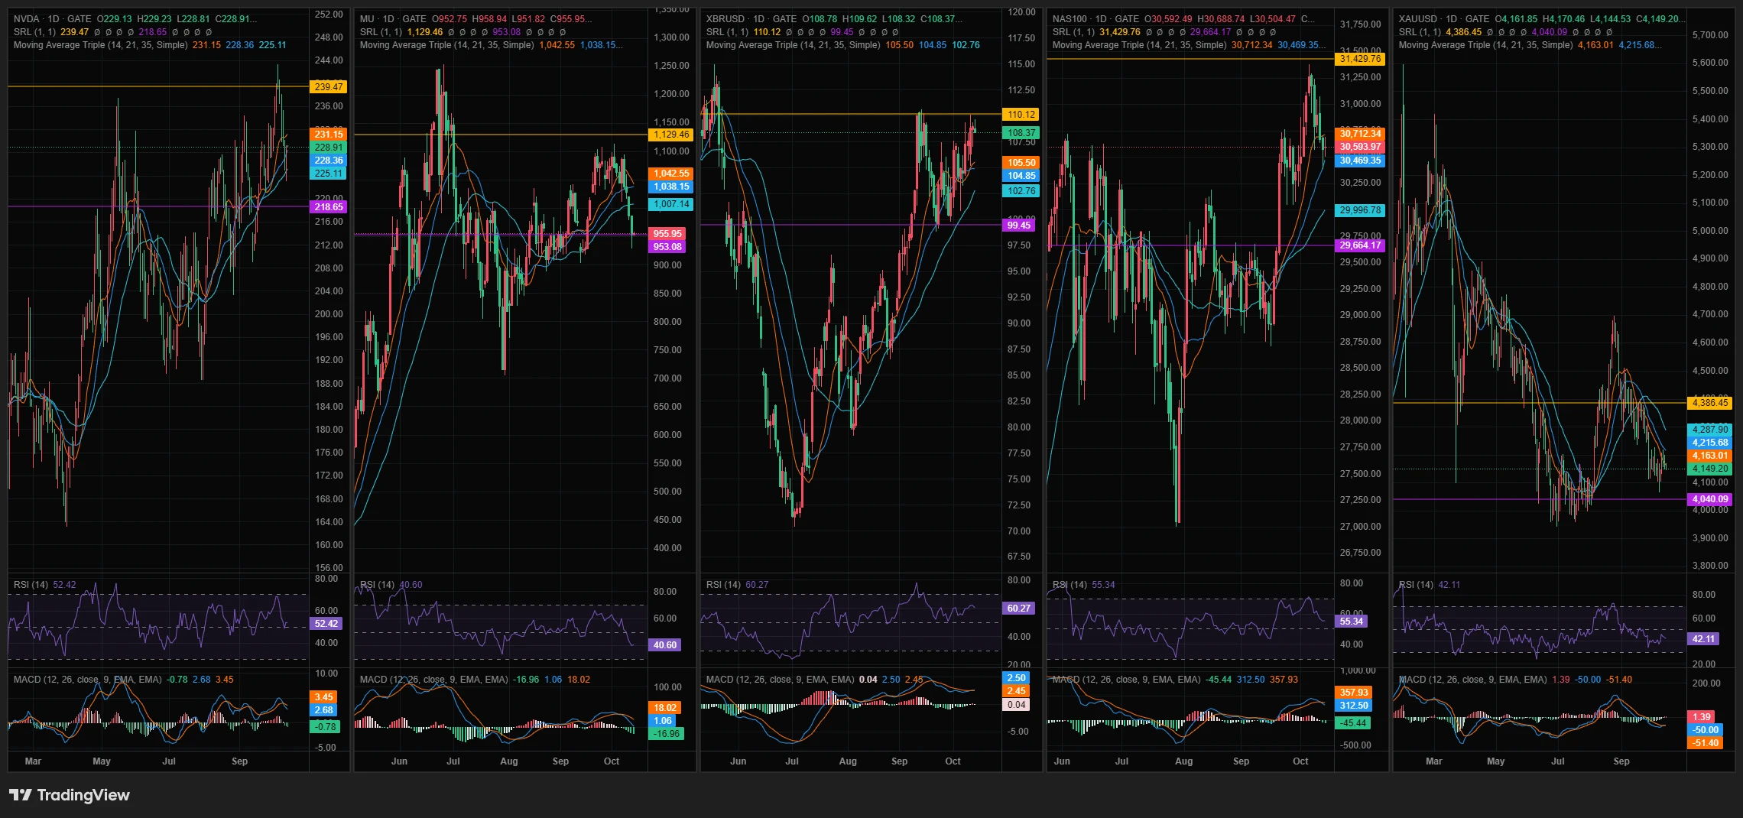Click the RSI (14) legend in NVDA chart

31,585
